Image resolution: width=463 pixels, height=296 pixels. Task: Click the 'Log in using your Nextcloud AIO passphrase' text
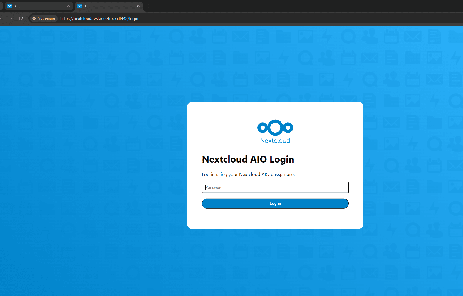click(x=248, y=175)
